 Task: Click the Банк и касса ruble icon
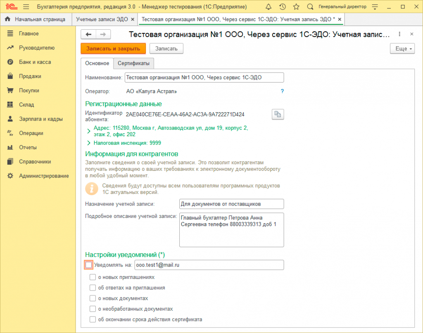(10, 62)
